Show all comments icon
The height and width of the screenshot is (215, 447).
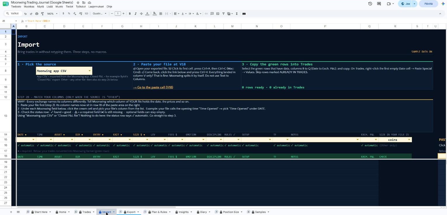coord(379,4)
